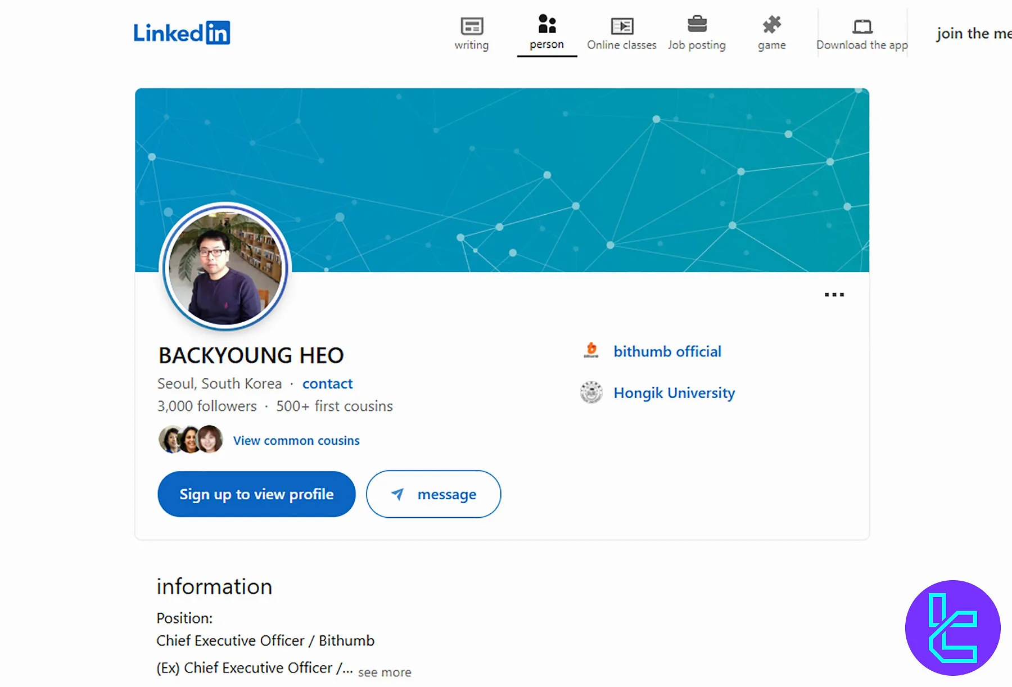The width and height of the screenshot is (1012, 687).
Task: Click the message button
Action: [433, 494]
